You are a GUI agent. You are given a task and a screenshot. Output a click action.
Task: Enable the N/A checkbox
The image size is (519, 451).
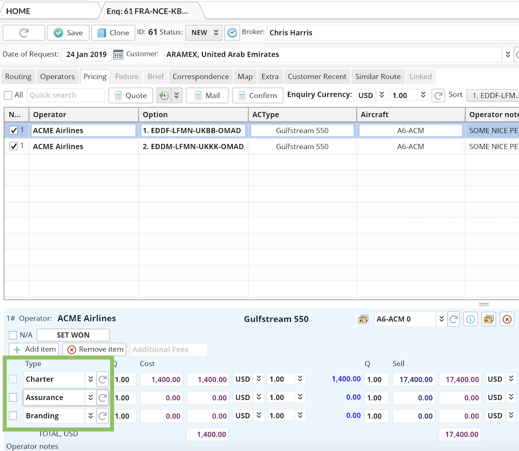(x=13, y=335)
